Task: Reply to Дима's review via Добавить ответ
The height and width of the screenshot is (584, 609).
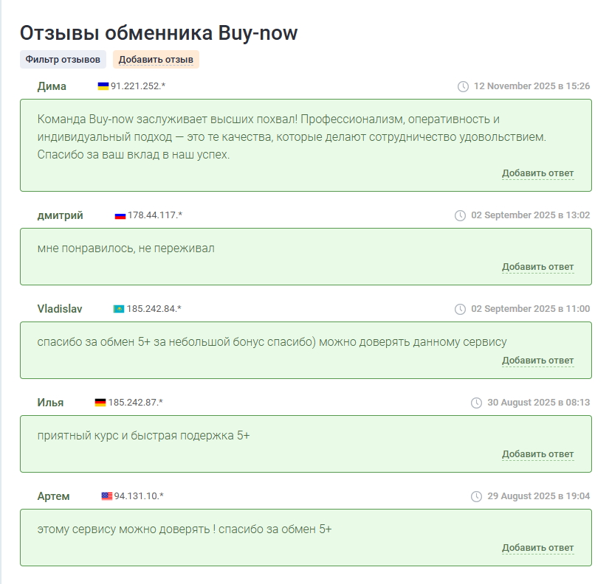Action: pos(537,173)
